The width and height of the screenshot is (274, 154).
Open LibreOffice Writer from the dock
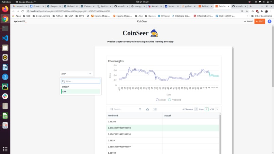click(x=5, y=67)
